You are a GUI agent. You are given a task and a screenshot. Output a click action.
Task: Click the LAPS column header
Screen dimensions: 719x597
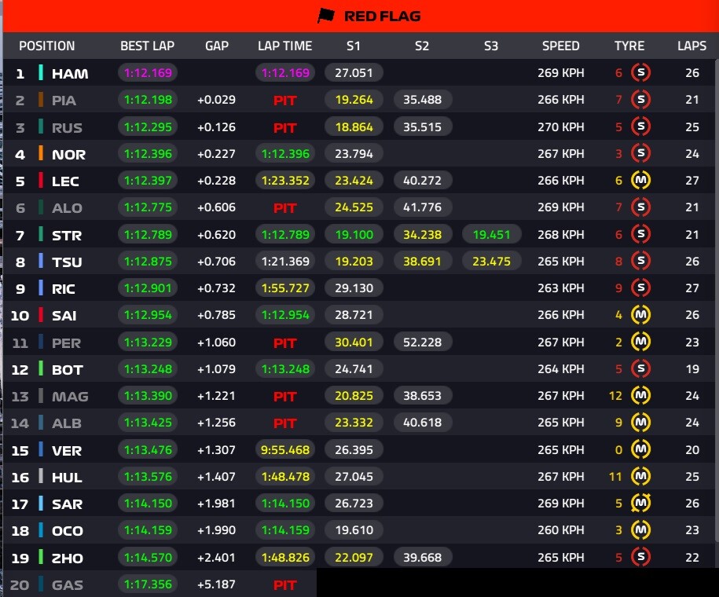pos(691,46)
